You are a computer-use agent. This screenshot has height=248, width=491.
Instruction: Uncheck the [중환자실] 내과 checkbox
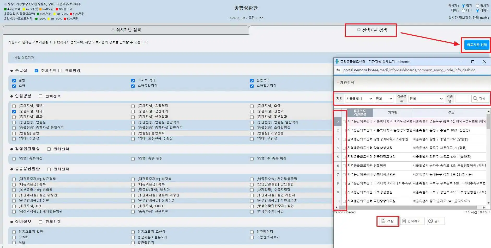(x=14, y=111)
